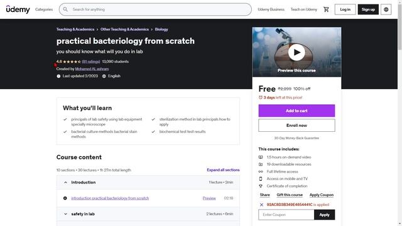Click the checkmark beside principals of lab safety
The image size is (402, 226).
(x=65, y=119)
